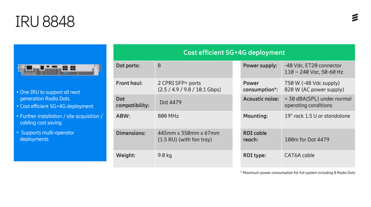Click the 'Dot 4479' compatibility value

pyautogui.click(x=170, y=102)
